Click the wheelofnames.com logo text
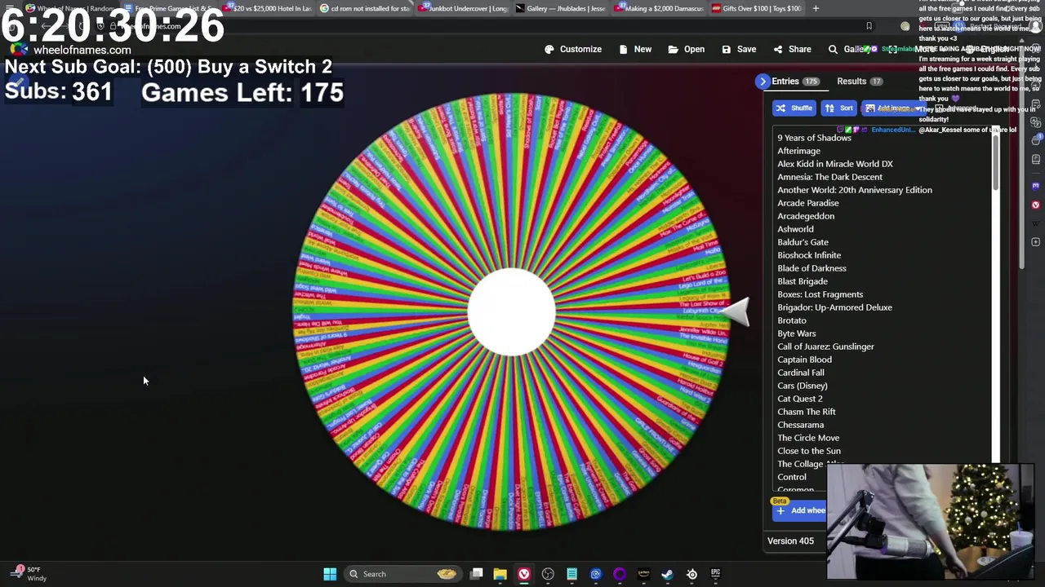The height and width of the screenshot is (587, 1045). [82, 50]
